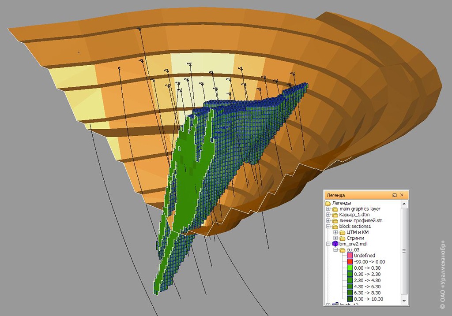Click the legend scrollbar down arrow

point(404,300)
